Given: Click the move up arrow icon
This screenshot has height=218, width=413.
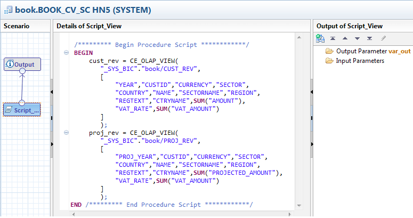Looking at the screenshot, I should (345, 38).
